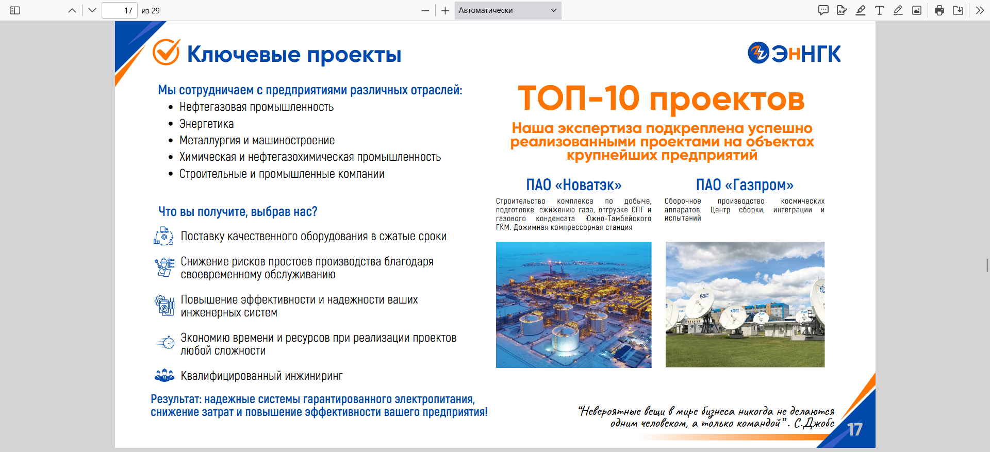Click the time saving stopwatch icon

[x=165, y=343]
